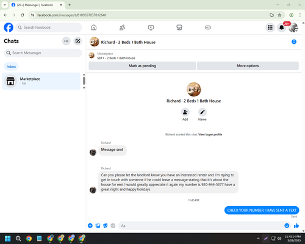Open the Gaming icon in top navigation
Viewport: 305px width, 244px height.
(208, 27)
